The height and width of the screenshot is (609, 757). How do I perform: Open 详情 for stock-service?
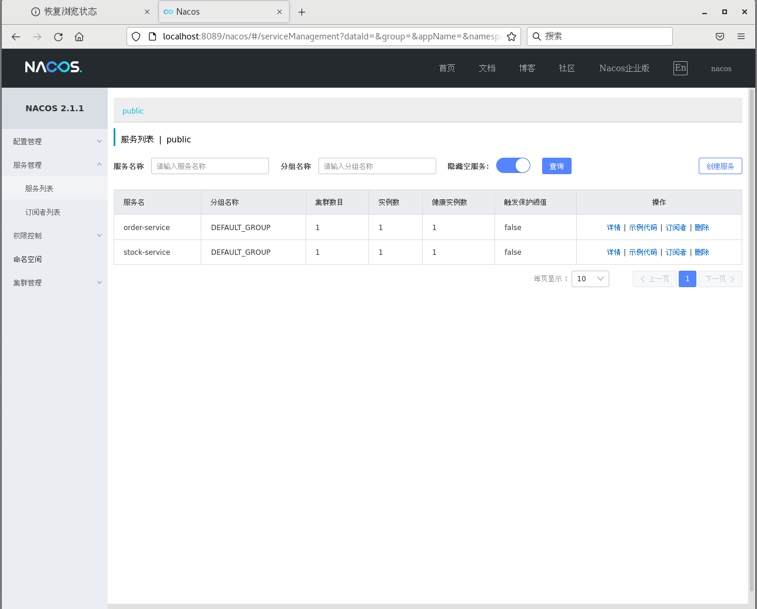[x=613, y=252]
